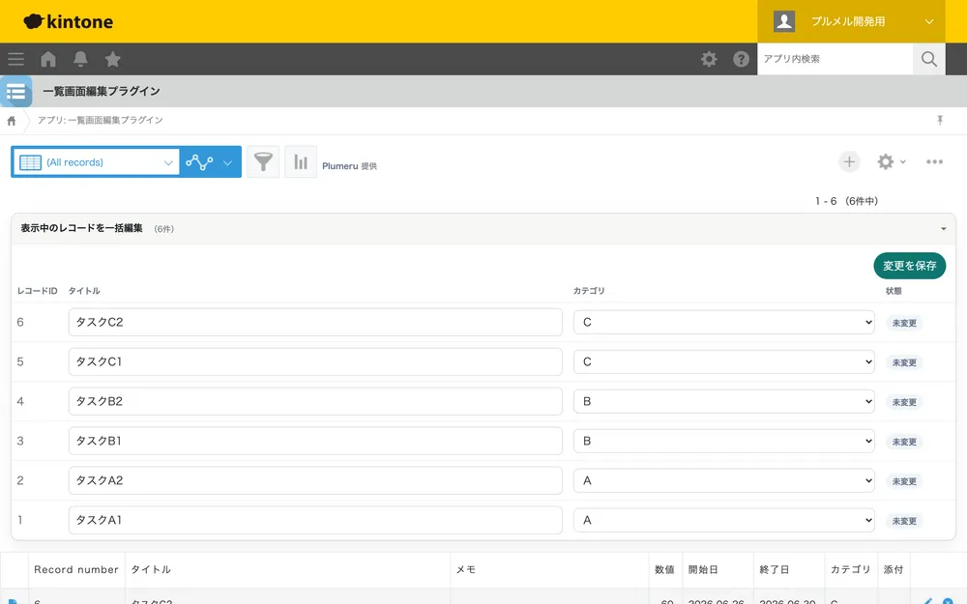The height and width of the screenshot is (604, 967).
Task: Click the タスクB1 title input field
Action: click(315, 441)
